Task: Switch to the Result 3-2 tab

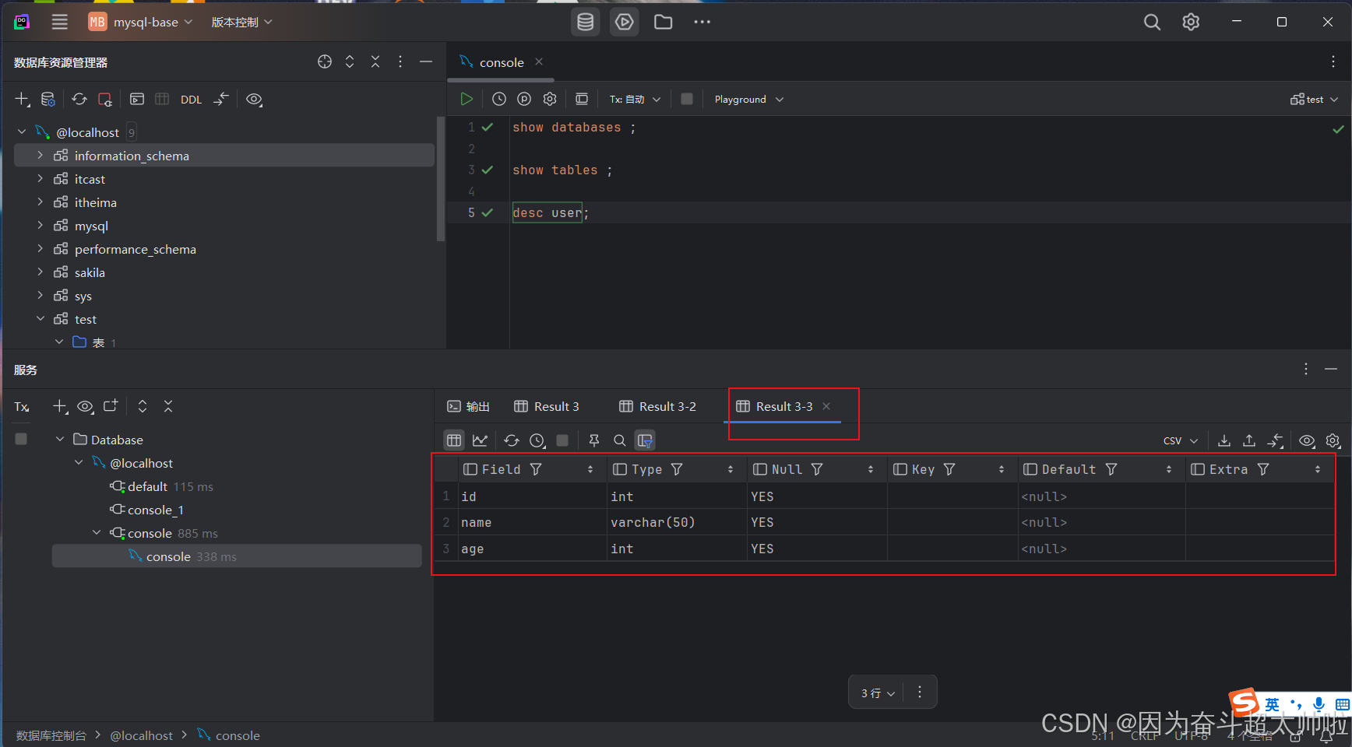Action: point(658,406)
